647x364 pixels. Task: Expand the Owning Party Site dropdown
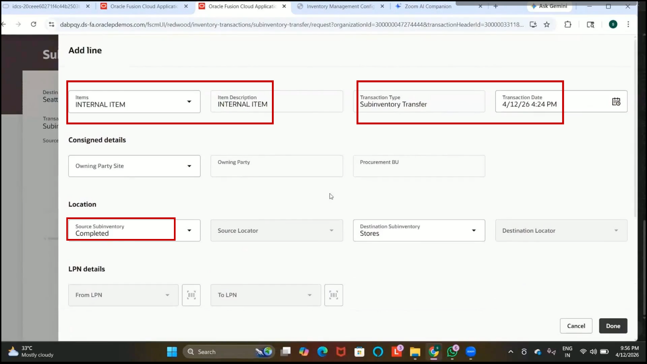point(189,166)
